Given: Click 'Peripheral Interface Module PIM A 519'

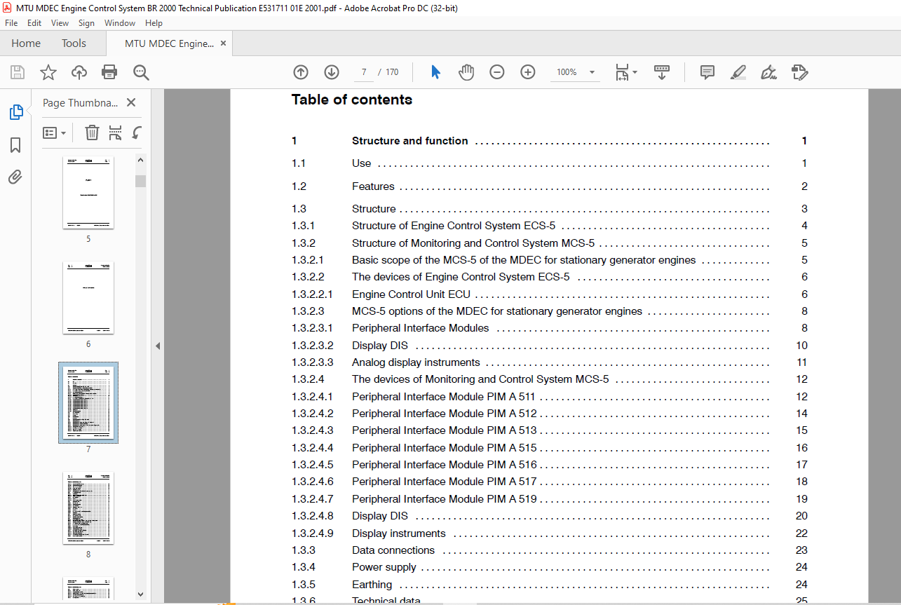Looking at the screenshot, I should [x=445, y=499].
